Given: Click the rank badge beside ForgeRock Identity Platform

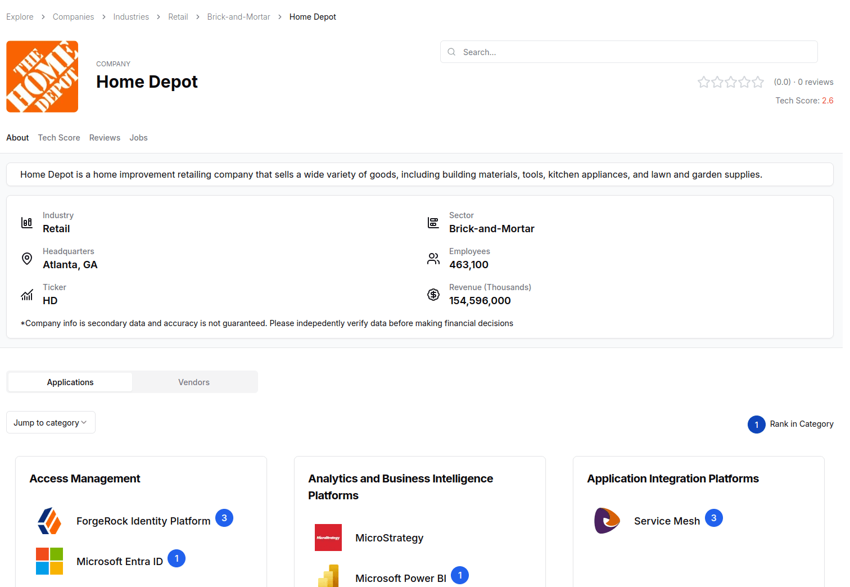Looking at the screenshot, I should coord(224,518).
